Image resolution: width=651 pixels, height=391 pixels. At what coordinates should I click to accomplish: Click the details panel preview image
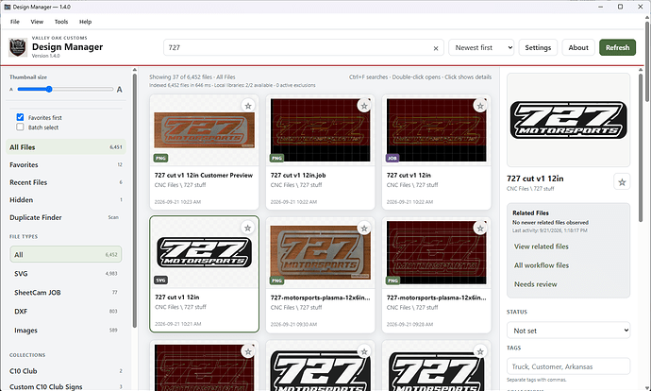click(x=568, y=120)
